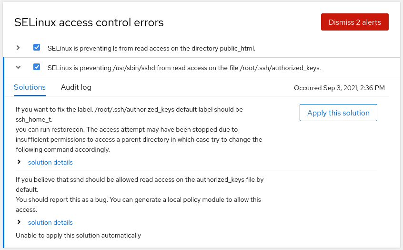Expand arrow beside restorecon fix's solution details
This screenshot has width=403, height=250.
pos(19,162)
